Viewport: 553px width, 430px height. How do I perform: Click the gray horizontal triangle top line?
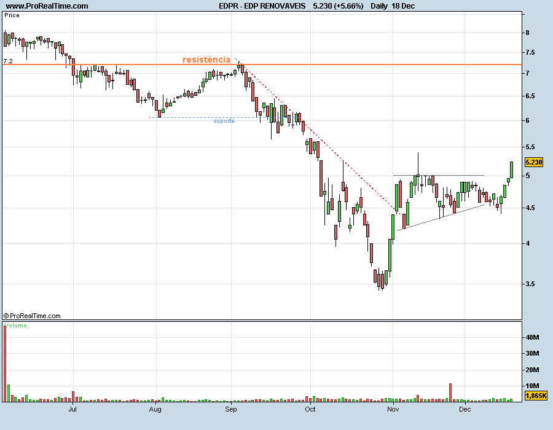pyautogui.click(x=438, y=175)
